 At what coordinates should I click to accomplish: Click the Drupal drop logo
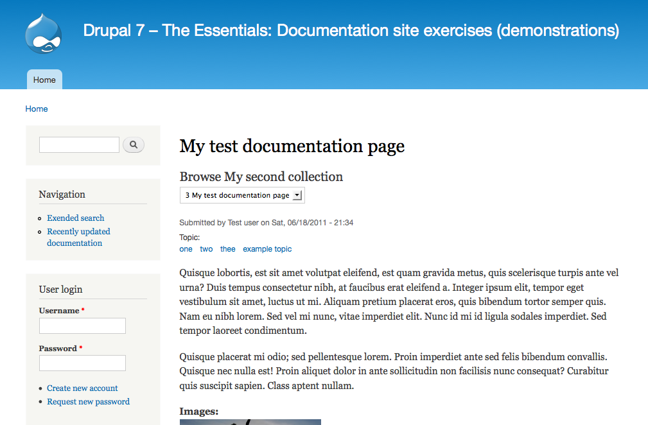tap(44, 33)
